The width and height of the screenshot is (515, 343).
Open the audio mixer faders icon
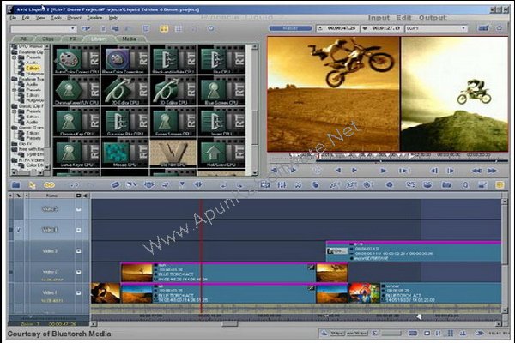tap(282, 185)
